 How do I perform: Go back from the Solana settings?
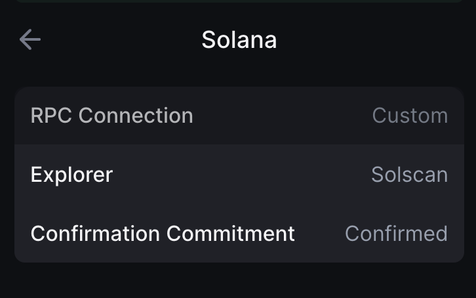pos(30,40)
